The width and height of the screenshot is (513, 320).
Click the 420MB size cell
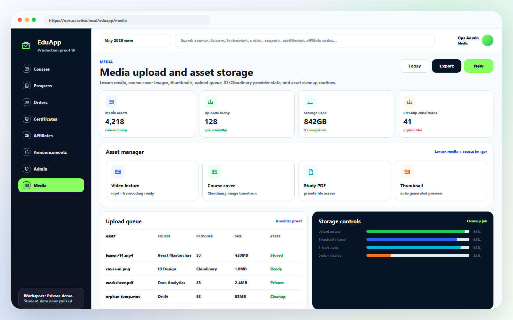[x=241, y=255]
